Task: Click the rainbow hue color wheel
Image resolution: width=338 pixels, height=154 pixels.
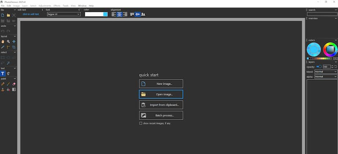Action: coord(330,50)
